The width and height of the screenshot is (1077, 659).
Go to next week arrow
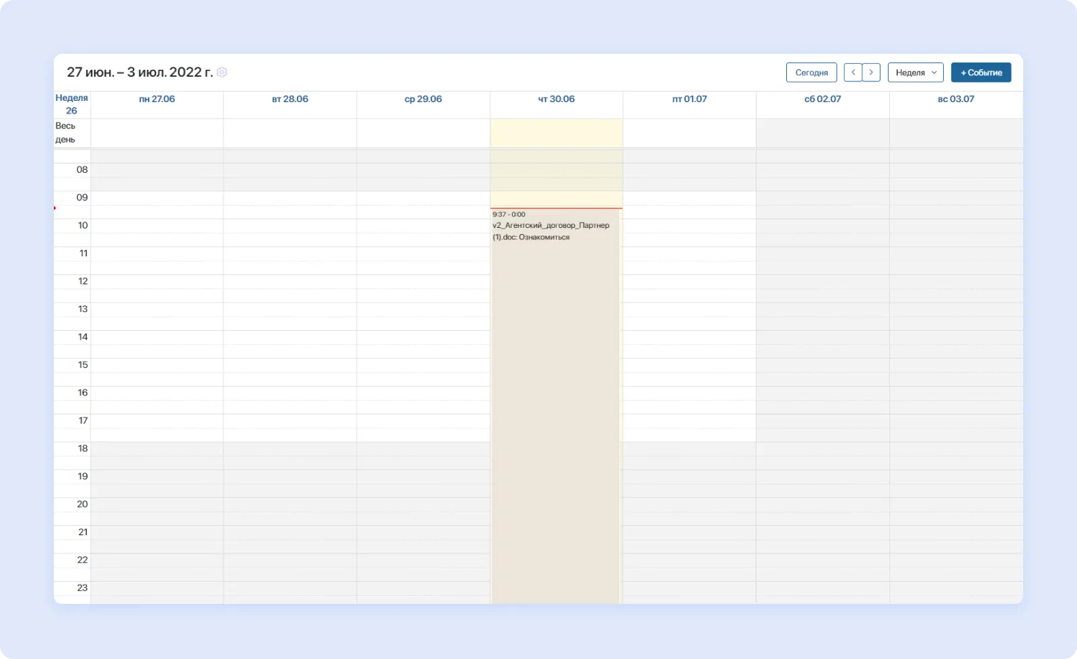pos(871,73)
